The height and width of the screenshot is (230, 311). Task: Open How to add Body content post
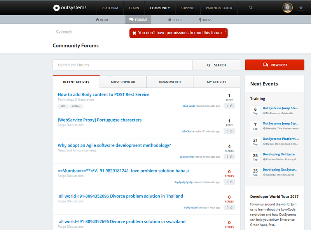[103, 94]
